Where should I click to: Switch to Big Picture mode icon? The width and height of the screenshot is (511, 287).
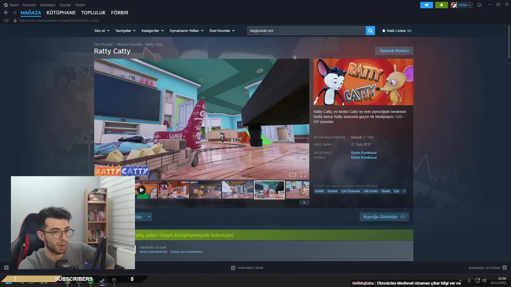tap(479, 5)
